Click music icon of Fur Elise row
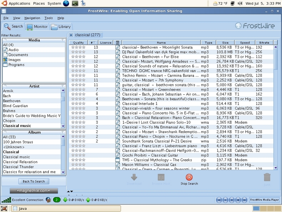This screenshot has width=282, height=212. tap(117, 57)
